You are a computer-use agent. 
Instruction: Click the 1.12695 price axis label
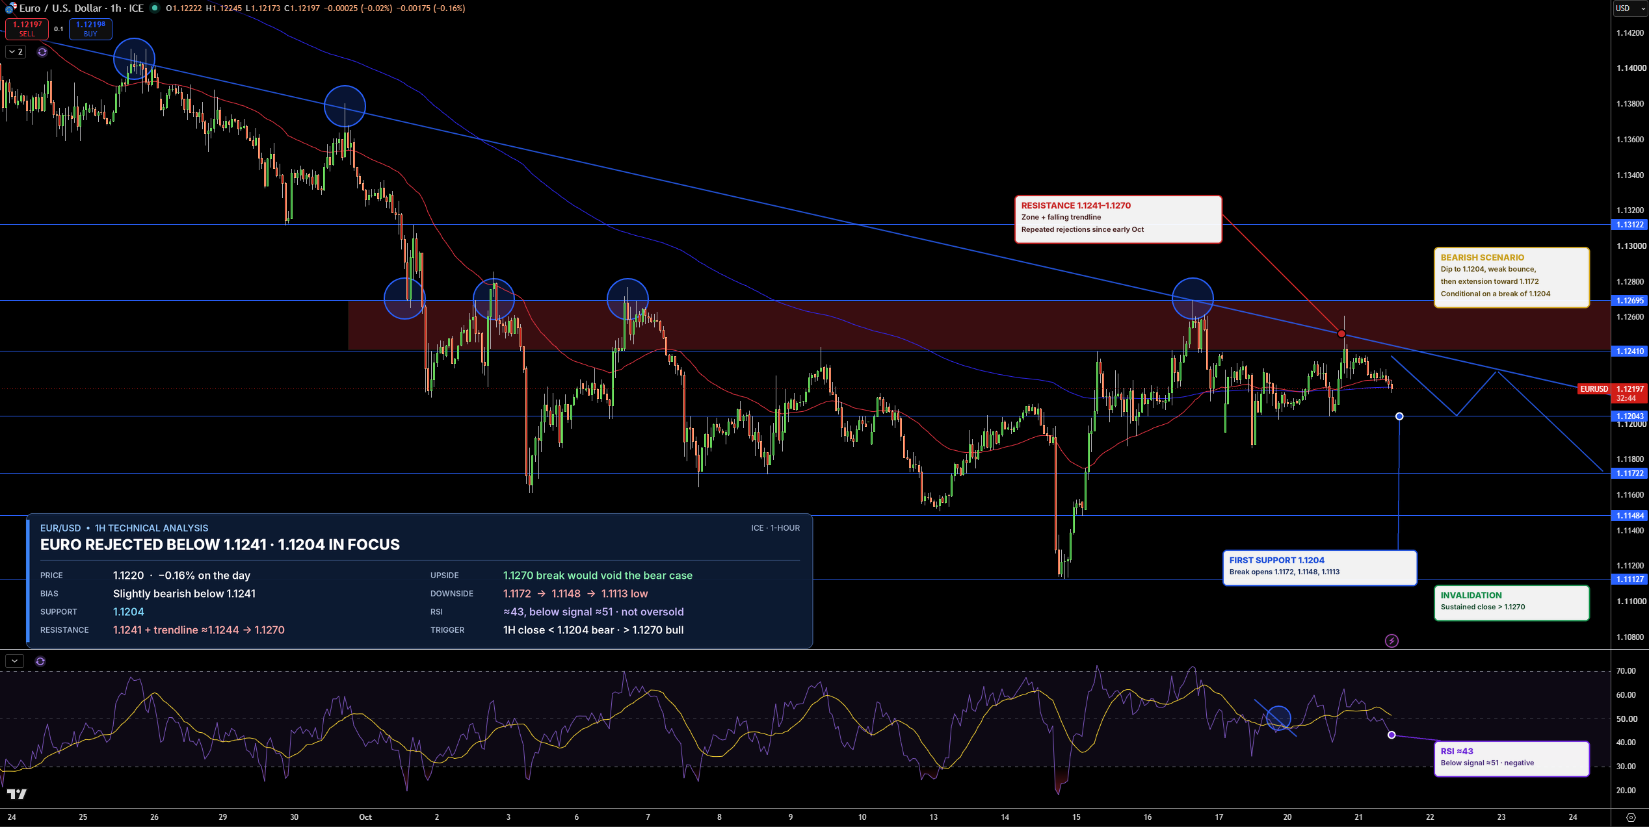click(1629, 301)
